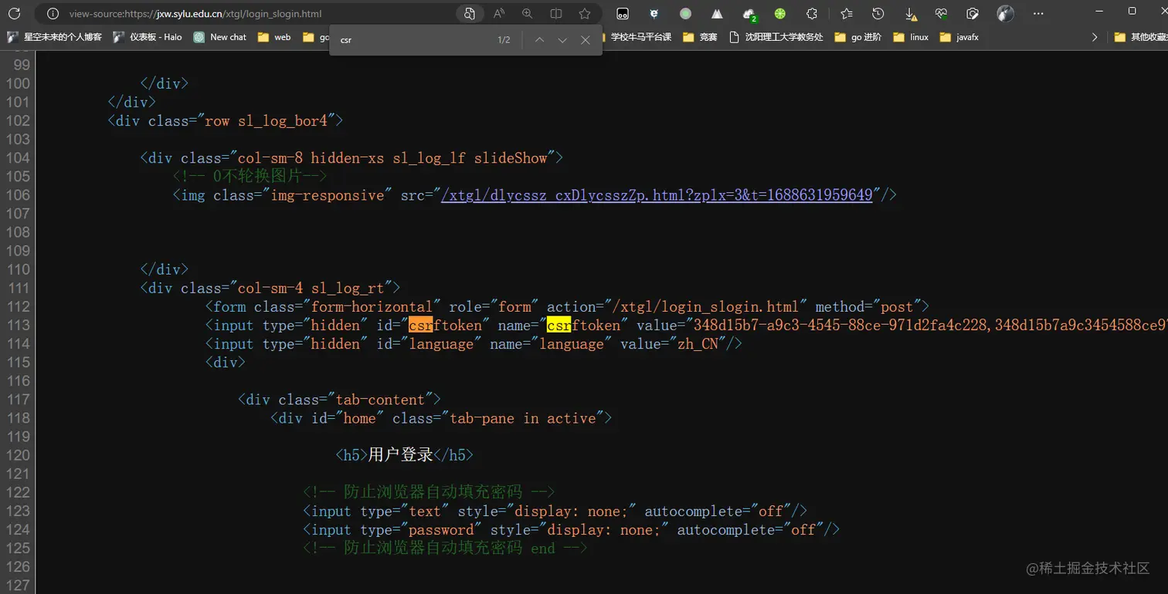Expand the bookmarks overflow chevron
Image resolution: width=1168 pixels, height=594 pixels.
point(1094,37)
